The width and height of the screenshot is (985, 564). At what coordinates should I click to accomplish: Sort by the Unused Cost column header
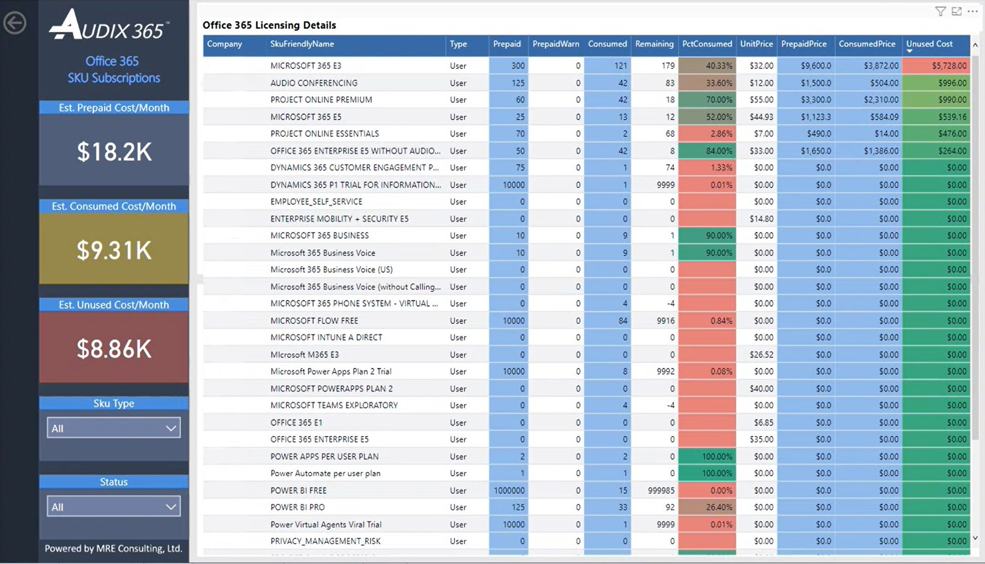tap(930, 44)
